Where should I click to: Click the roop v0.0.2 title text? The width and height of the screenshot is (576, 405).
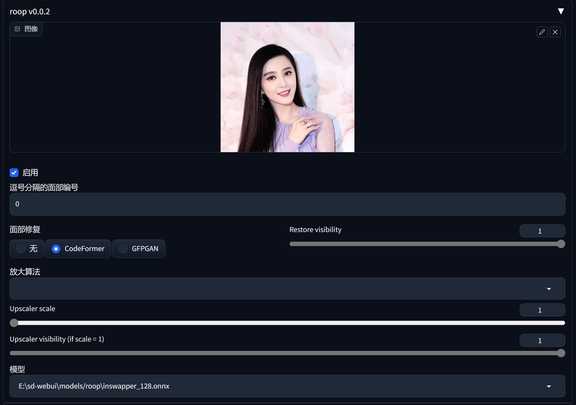[x=30, y=11]
